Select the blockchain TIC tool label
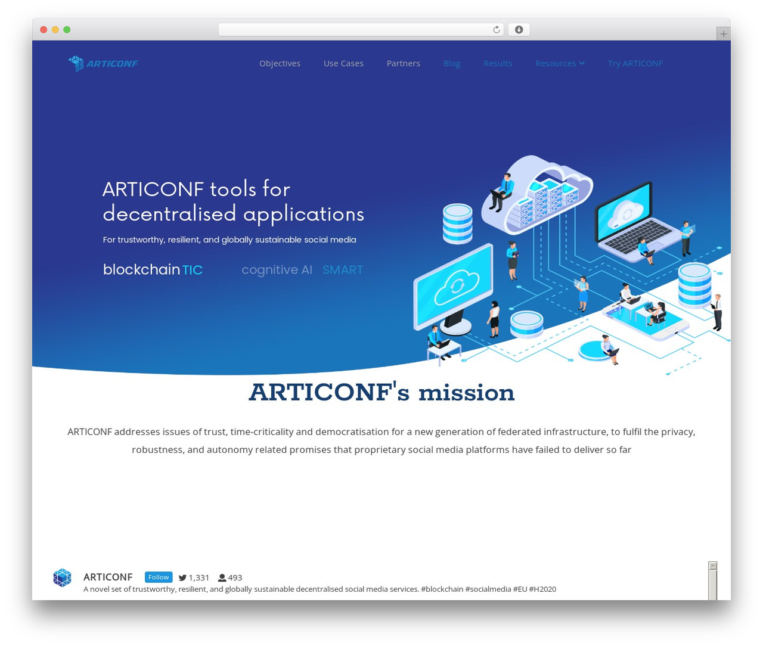Image resolution: width=763 pixels, height=646 pixels. (x=153, y=269)
